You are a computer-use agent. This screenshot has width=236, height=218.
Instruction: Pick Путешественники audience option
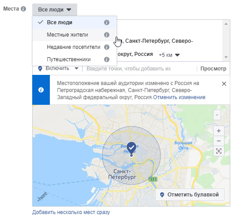tap(75, 59)
